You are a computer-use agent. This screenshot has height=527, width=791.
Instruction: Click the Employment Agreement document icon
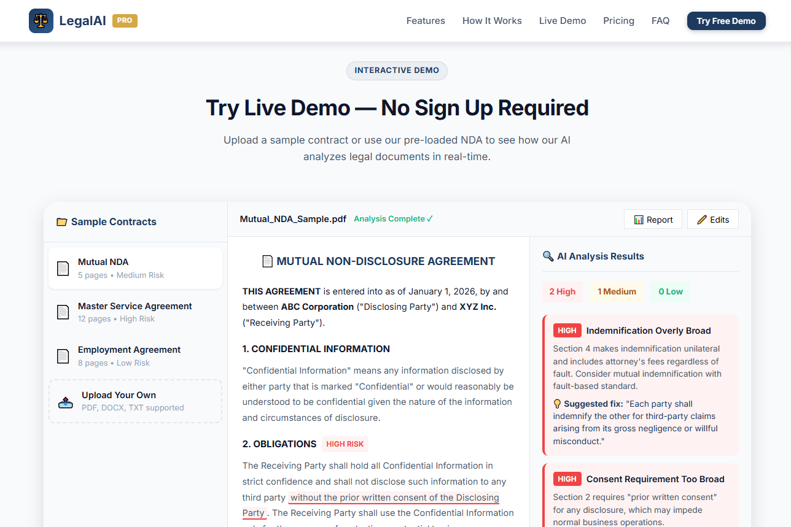[x=63, y=356]
